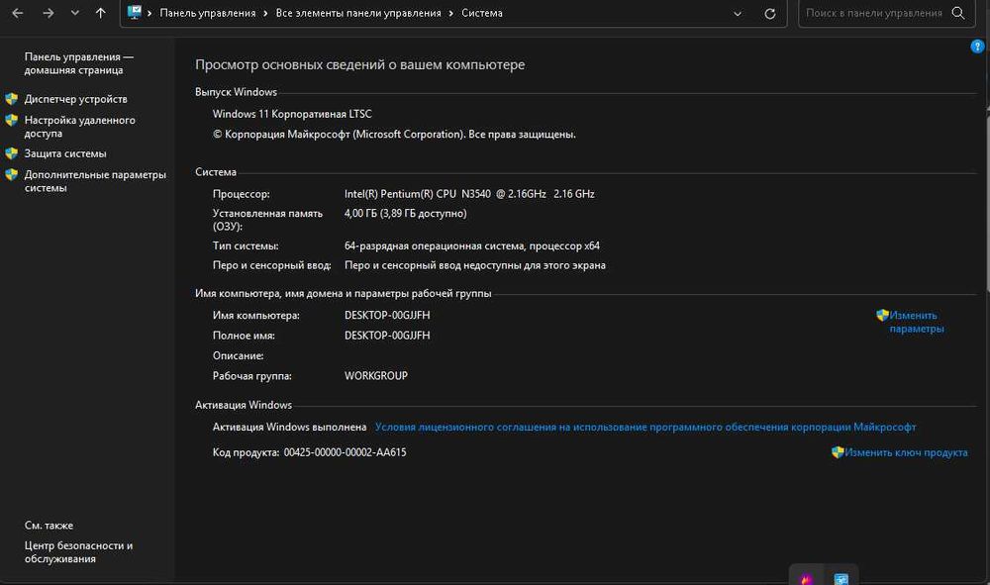Click 'Активация Windows выполнена' status text
The height and width of the screenshot is (585, 990).
click(x=289, y=428)
